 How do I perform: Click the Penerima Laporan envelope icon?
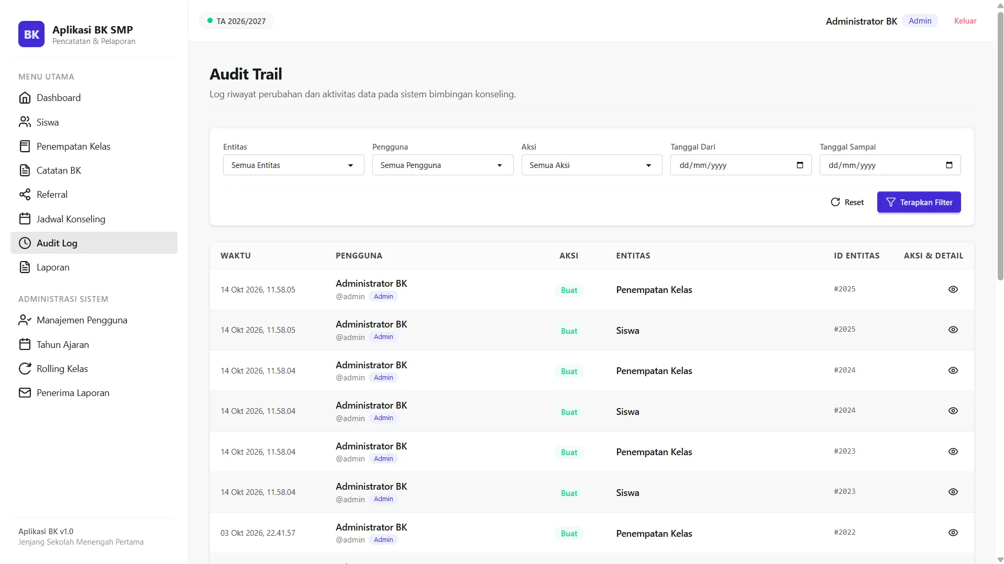click(25, 392)
